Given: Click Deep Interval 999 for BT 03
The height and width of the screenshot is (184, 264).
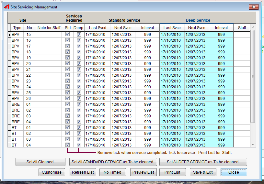Looking at the screenshot, I should [221, 139].
